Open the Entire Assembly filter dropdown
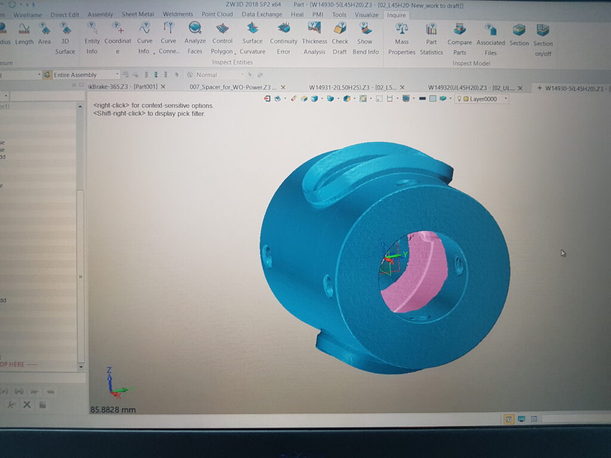The height and width of the screenshot is (458, 611). click(x=117, y=75)
